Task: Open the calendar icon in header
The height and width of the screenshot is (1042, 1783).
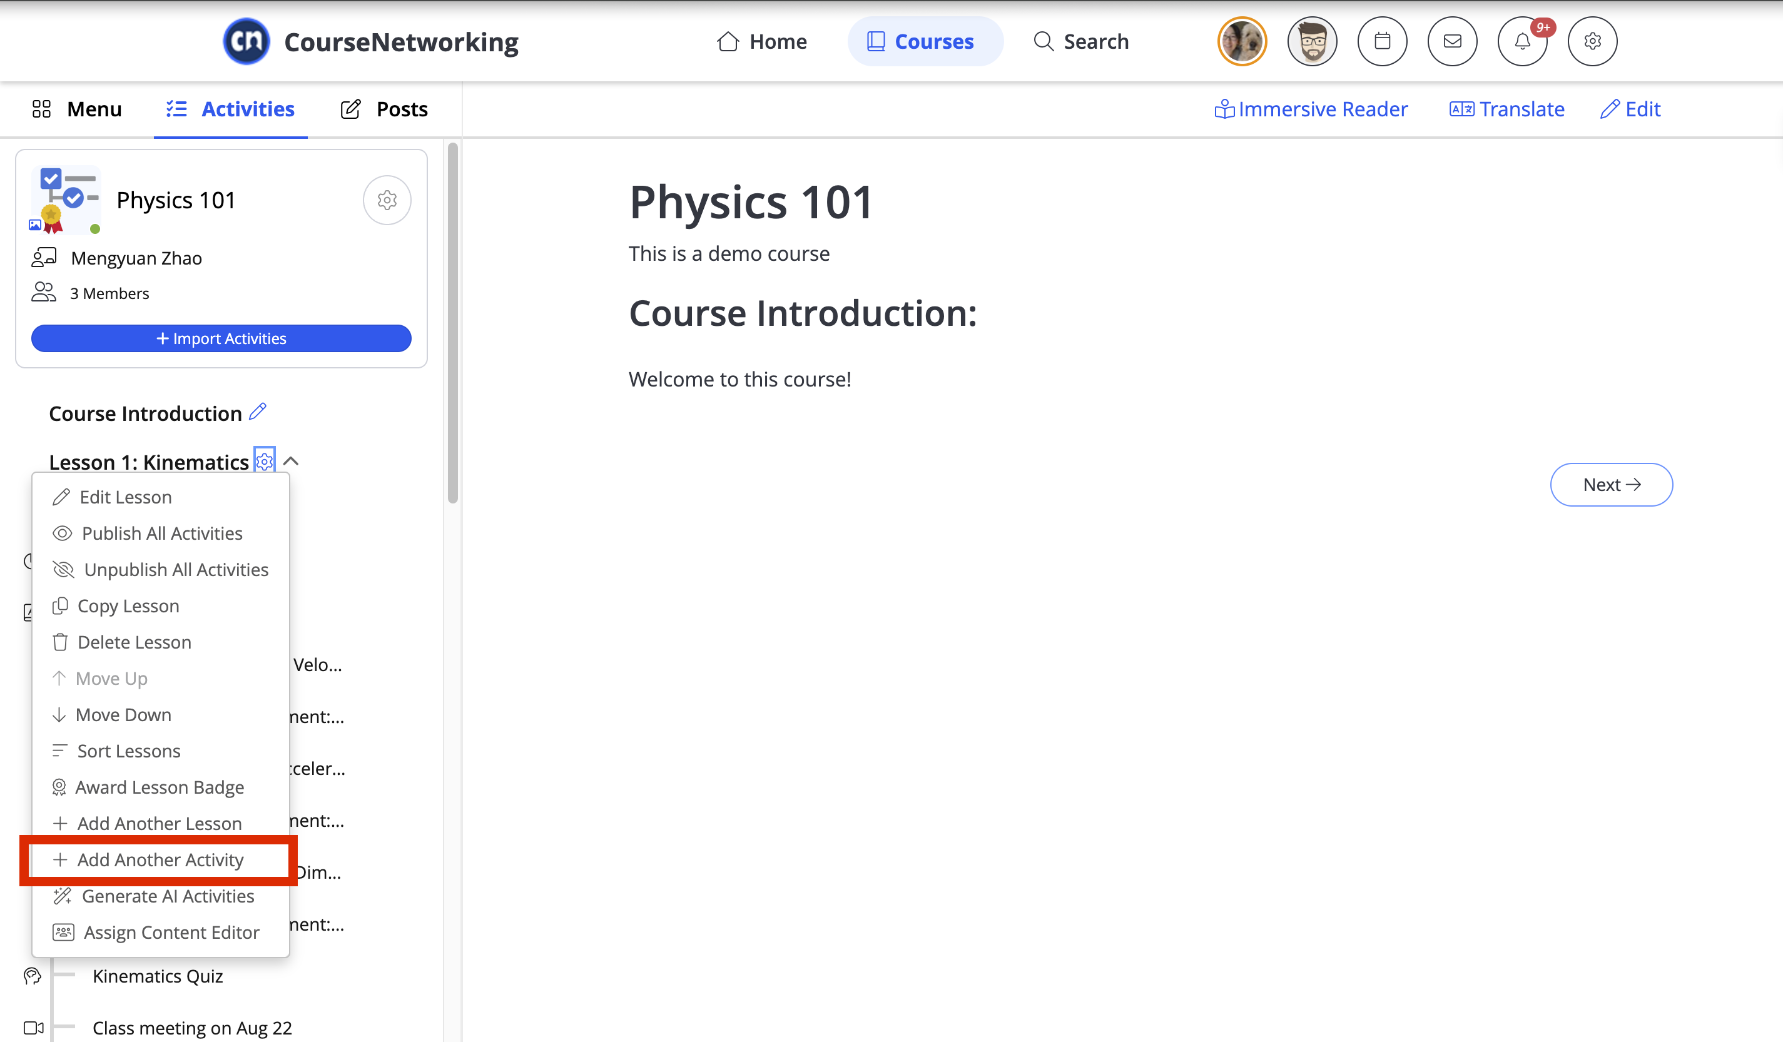Action: point(1382,41)
